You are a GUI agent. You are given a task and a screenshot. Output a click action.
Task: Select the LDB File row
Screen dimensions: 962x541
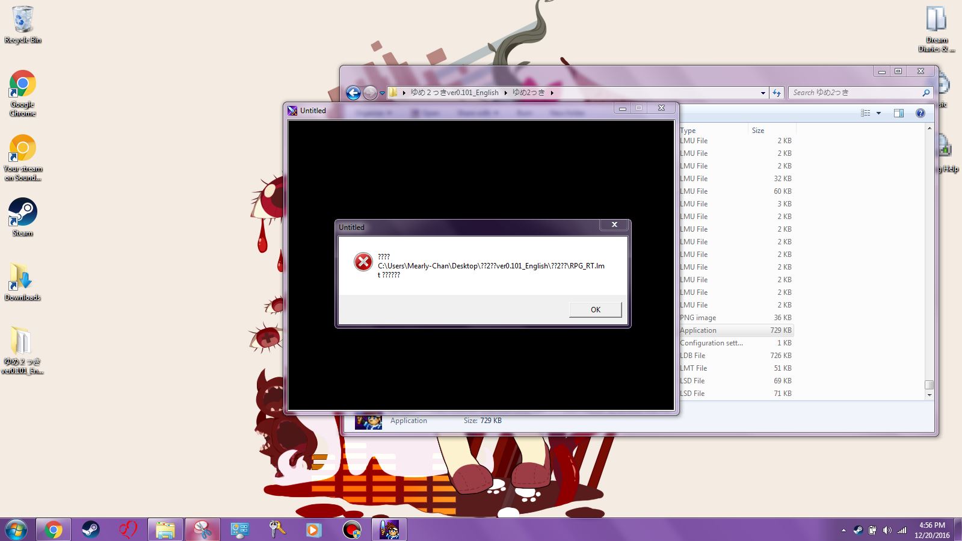[736, 356]
